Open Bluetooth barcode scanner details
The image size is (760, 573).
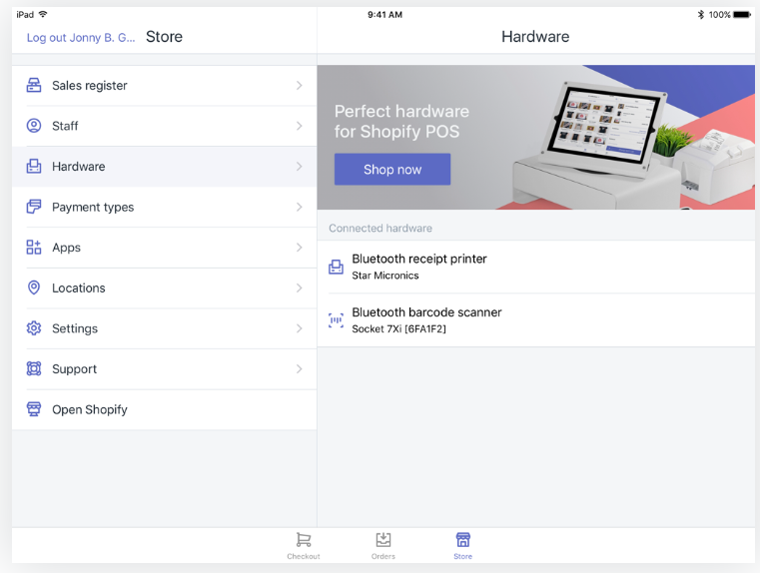(x=536, y=320)
